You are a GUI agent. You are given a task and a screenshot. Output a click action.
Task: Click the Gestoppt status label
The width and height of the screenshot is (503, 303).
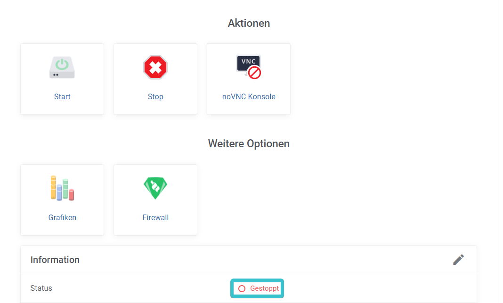coord(264,288)
